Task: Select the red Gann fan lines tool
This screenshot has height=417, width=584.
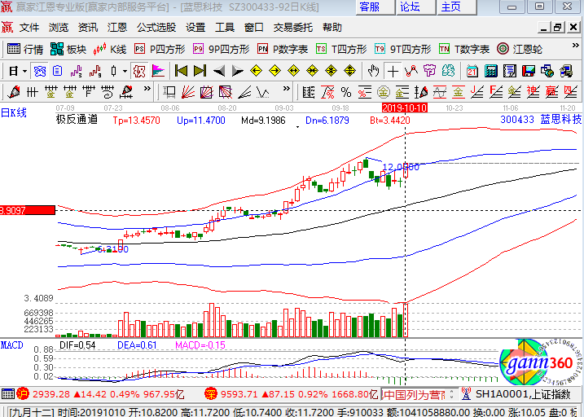Action: (x=188, y=91)
